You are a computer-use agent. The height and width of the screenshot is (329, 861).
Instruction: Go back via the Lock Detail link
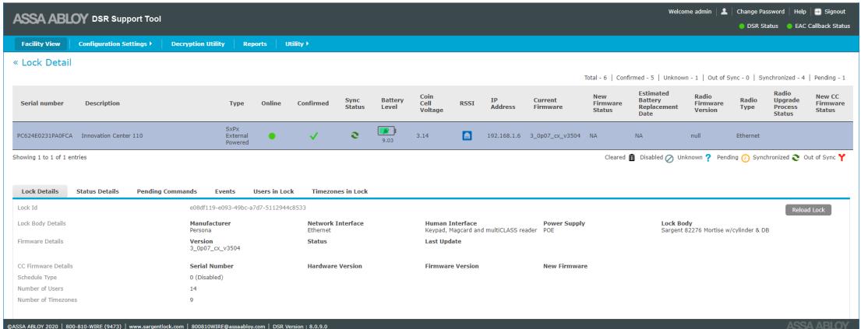click(x=42, y=62)
